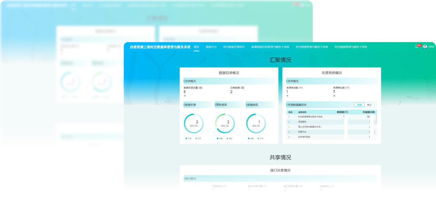Open the 数据中台 menu item

(211, 47)
